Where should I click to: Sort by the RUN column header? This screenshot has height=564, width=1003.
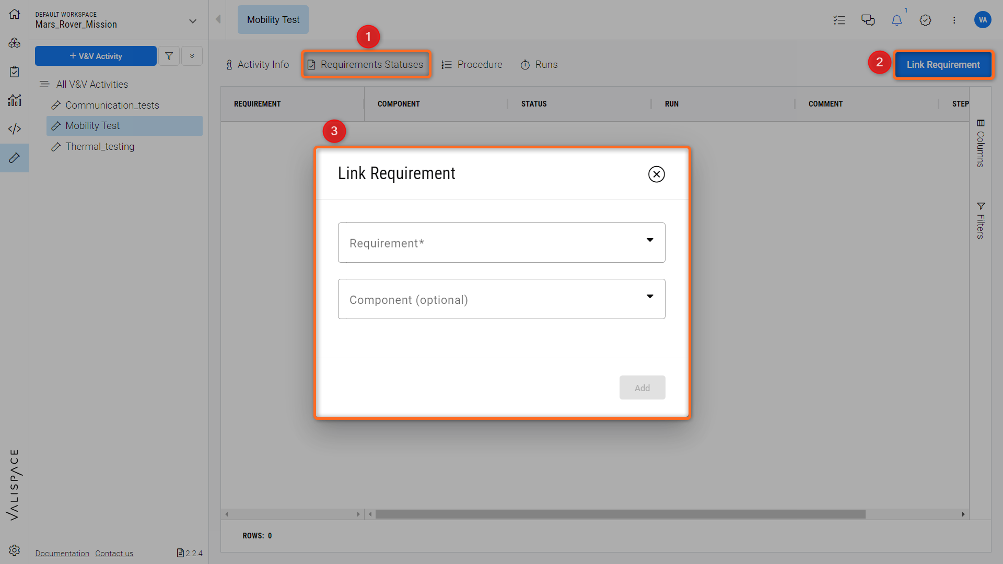pos(671,104)
